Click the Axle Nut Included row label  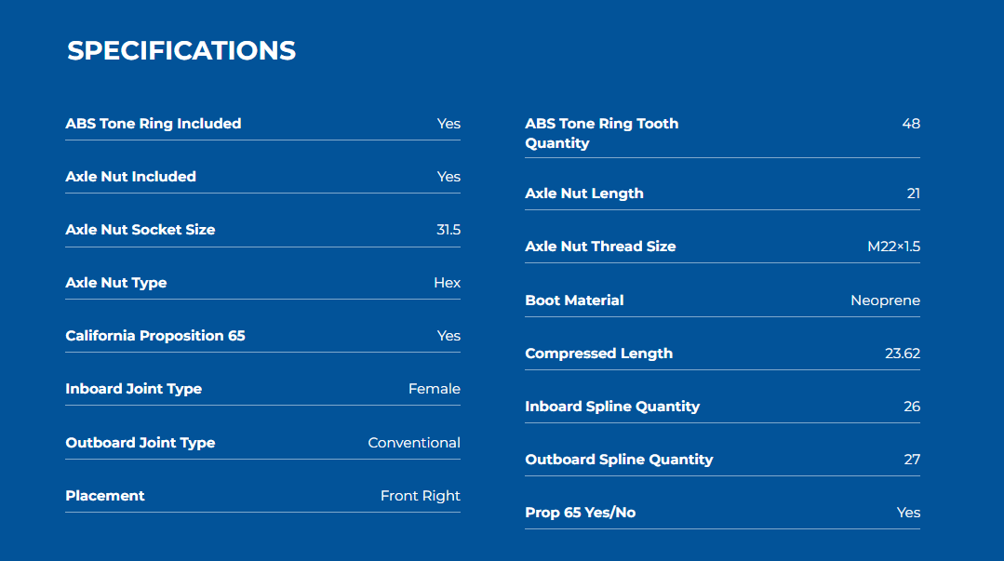tap(130, 177)
